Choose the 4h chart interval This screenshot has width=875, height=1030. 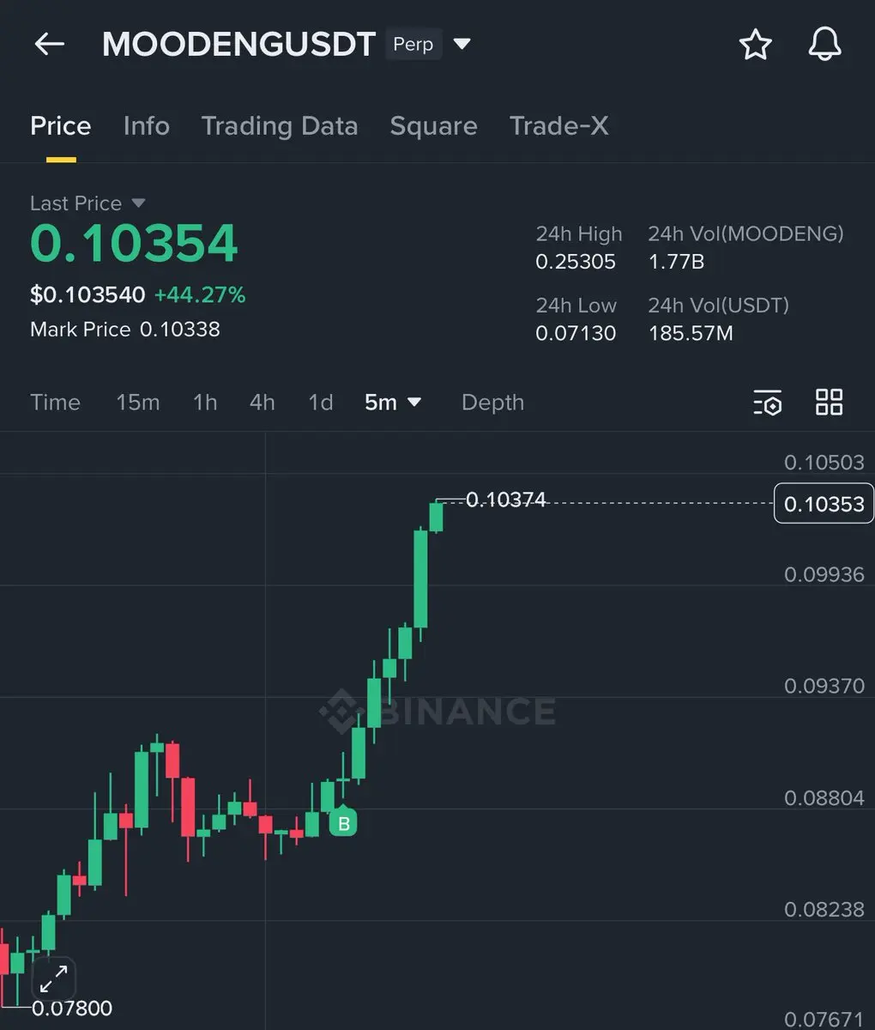(262, 402)
